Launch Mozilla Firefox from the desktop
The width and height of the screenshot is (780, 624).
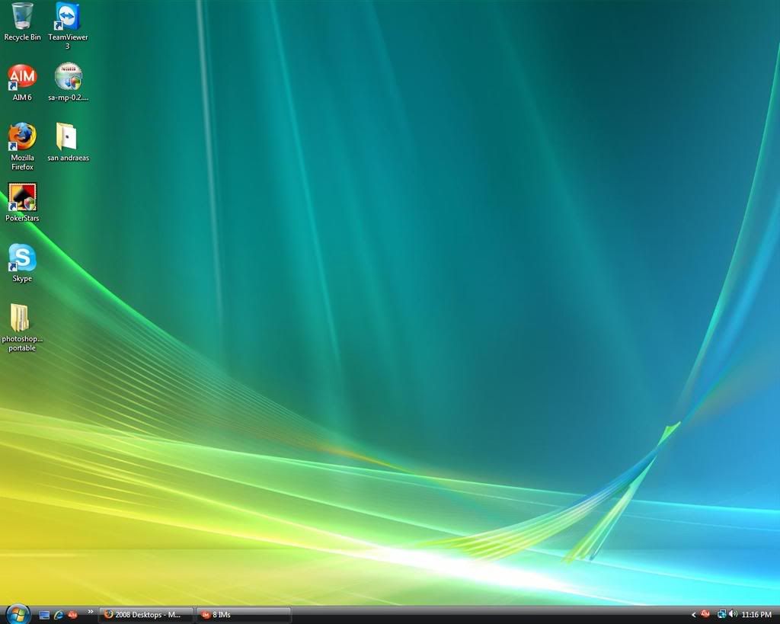(x=22, y=137)
